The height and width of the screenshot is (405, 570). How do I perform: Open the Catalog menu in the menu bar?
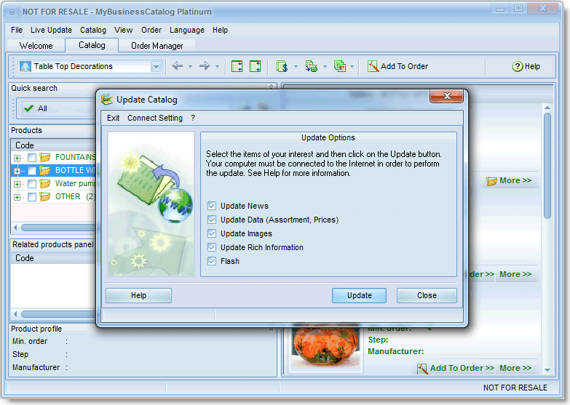(x=93, y=30)
